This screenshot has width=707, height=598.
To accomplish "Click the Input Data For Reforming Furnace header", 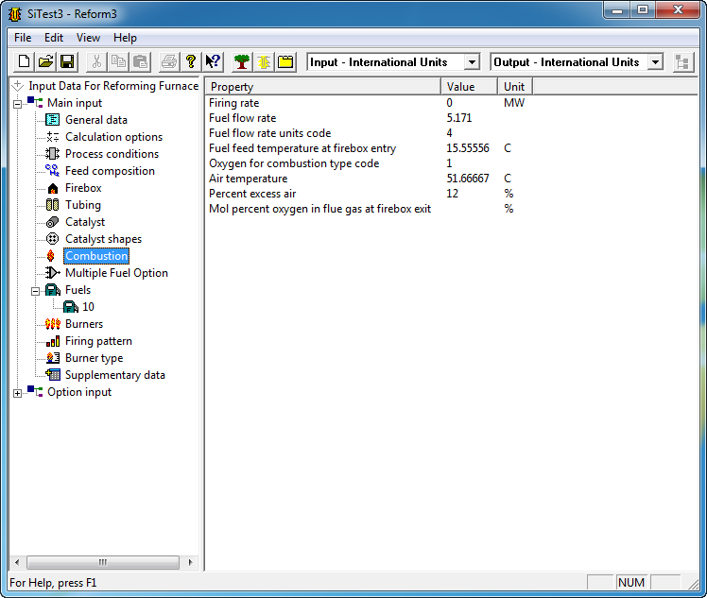I will [113, 86].
